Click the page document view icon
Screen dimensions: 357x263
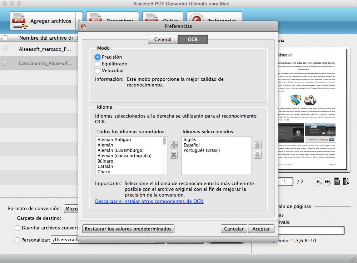pyautogui.click(x=337, y=181)
